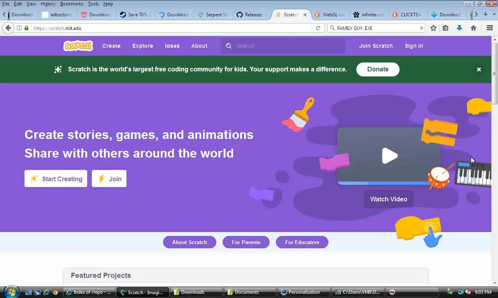The image size is (498, 298).
Task: Open the About Scratch pill button
Action: click(189, 242)
